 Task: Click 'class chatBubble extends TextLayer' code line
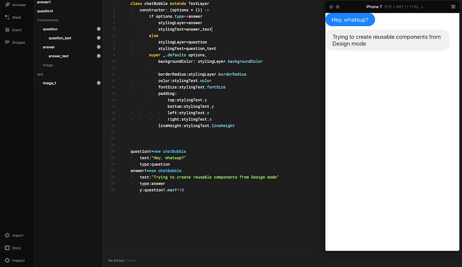pyautogui.click(x=170, y=3)
